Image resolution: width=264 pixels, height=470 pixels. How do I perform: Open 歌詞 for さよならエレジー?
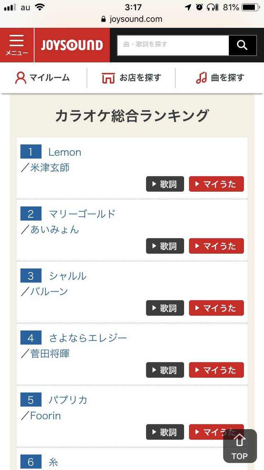pos(165,370)
